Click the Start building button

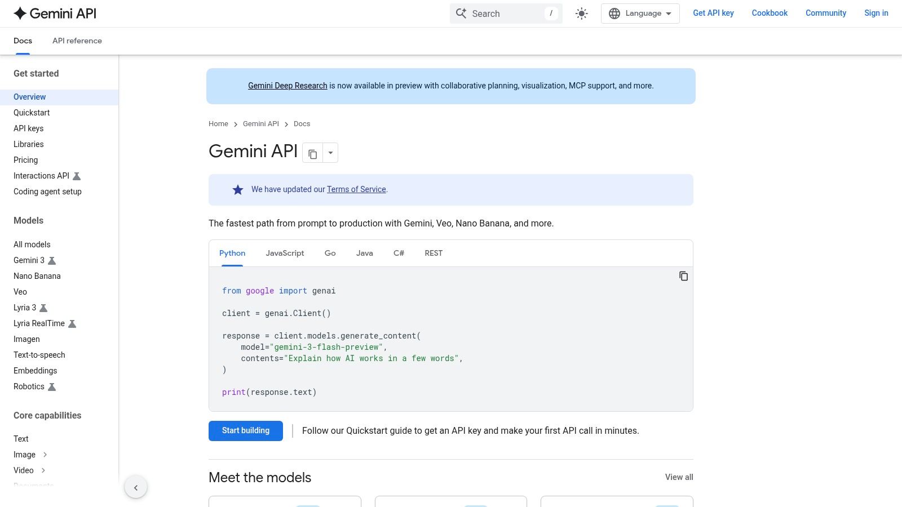pos(246,431)
